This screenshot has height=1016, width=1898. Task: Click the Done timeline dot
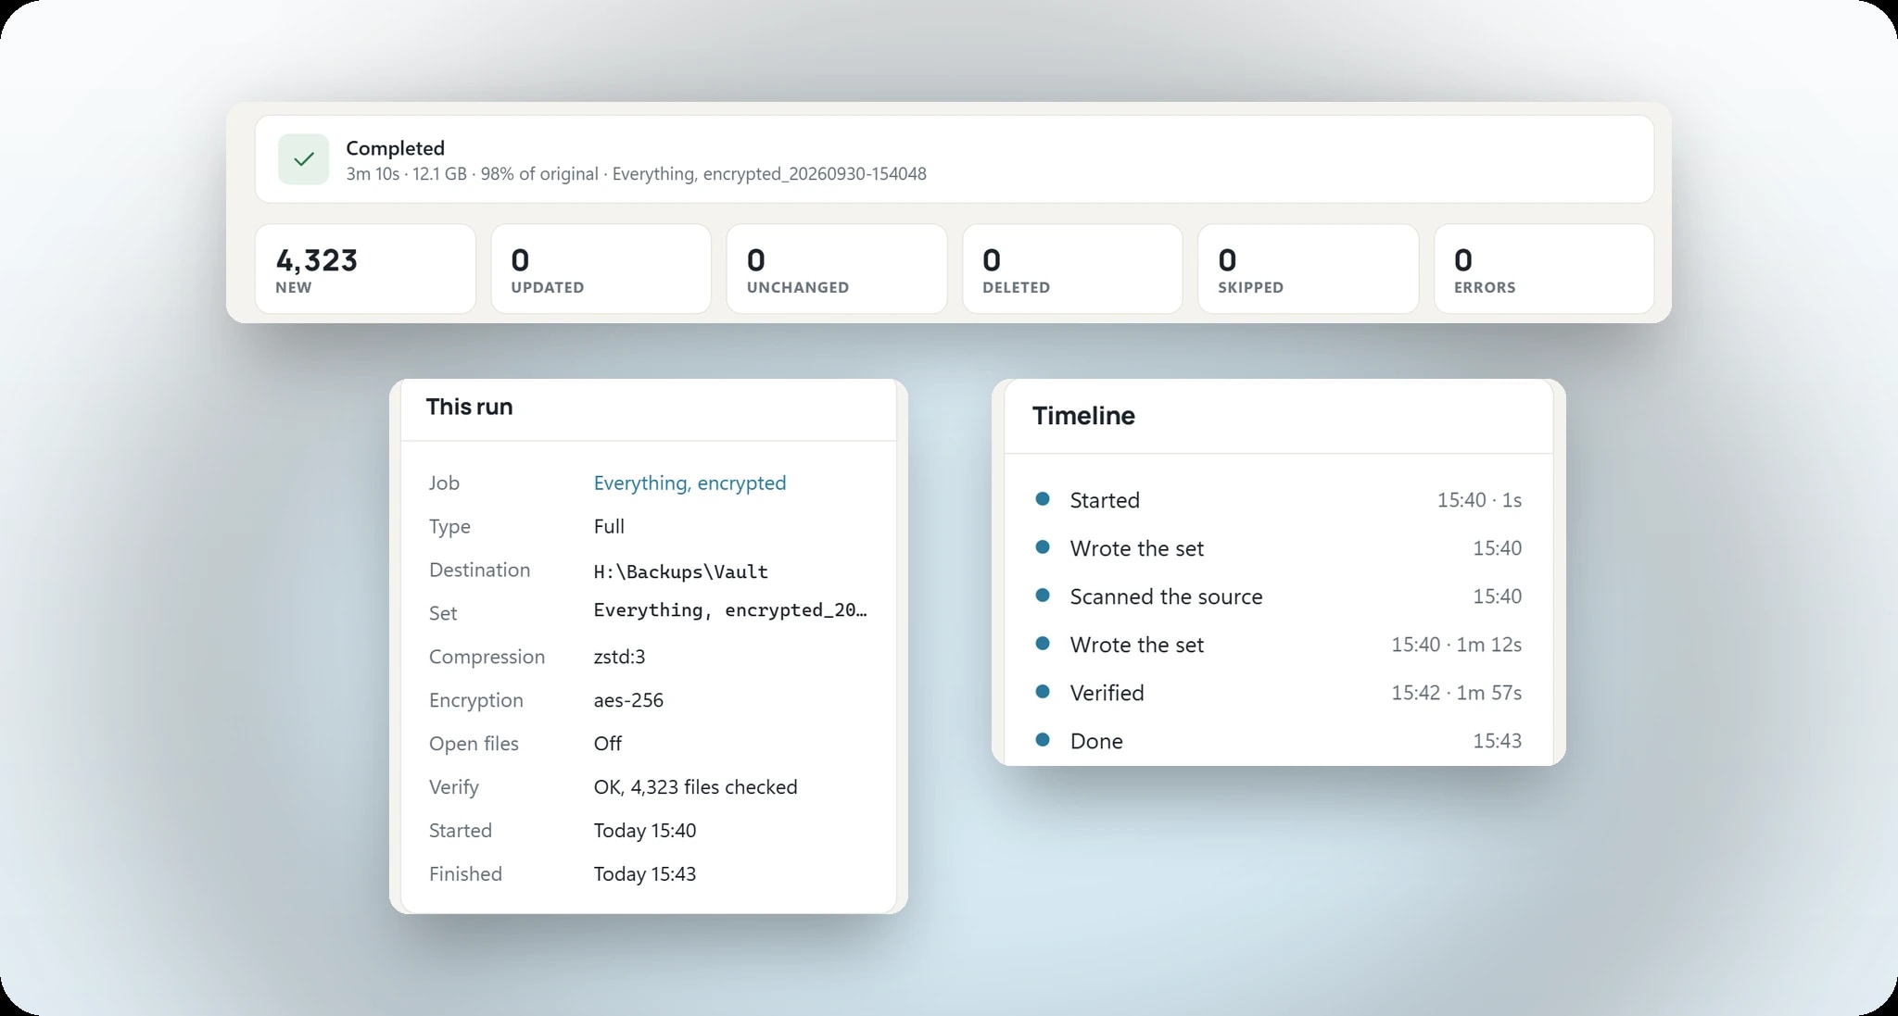(1043, 740)
